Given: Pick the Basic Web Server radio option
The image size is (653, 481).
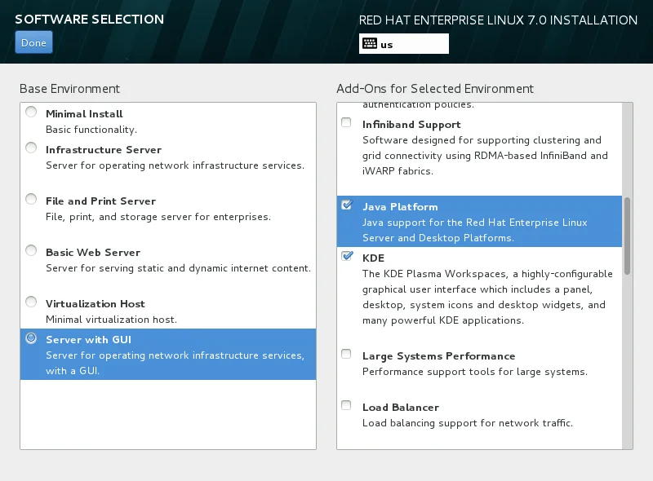Looking at the screenshot, I should click(31, 250).
